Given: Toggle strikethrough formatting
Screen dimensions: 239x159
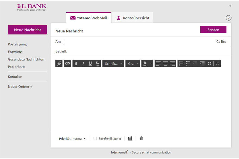Looking at the screenshot, I should click(98, 63).
